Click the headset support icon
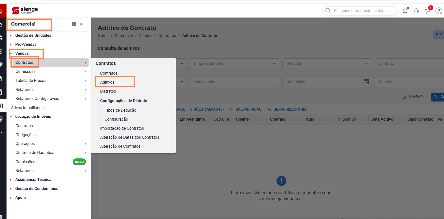Image resolution: width=444 pixels, height=219 pixels. (x=416, y=11)
